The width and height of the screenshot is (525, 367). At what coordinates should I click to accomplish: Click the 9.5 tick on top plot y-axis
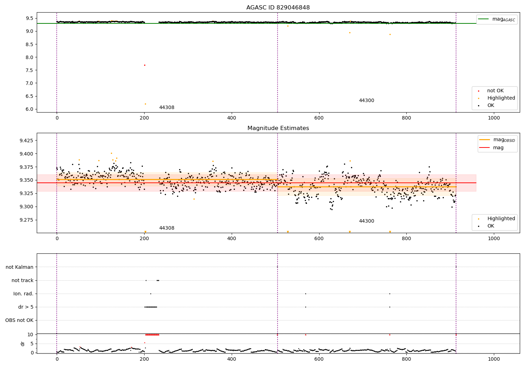30,18
